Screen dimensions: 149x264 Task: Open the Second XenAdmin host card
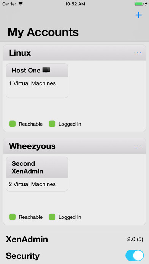click(x=37, y=174)
